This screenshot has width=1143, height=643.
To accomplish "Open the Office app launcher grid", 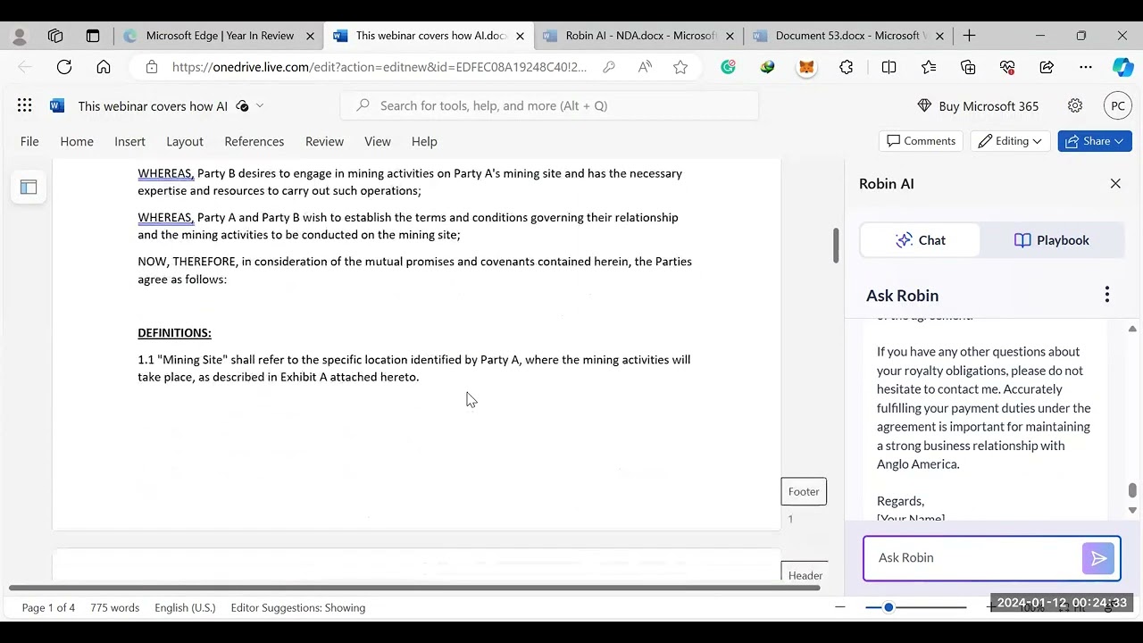I will coord(24,105).
